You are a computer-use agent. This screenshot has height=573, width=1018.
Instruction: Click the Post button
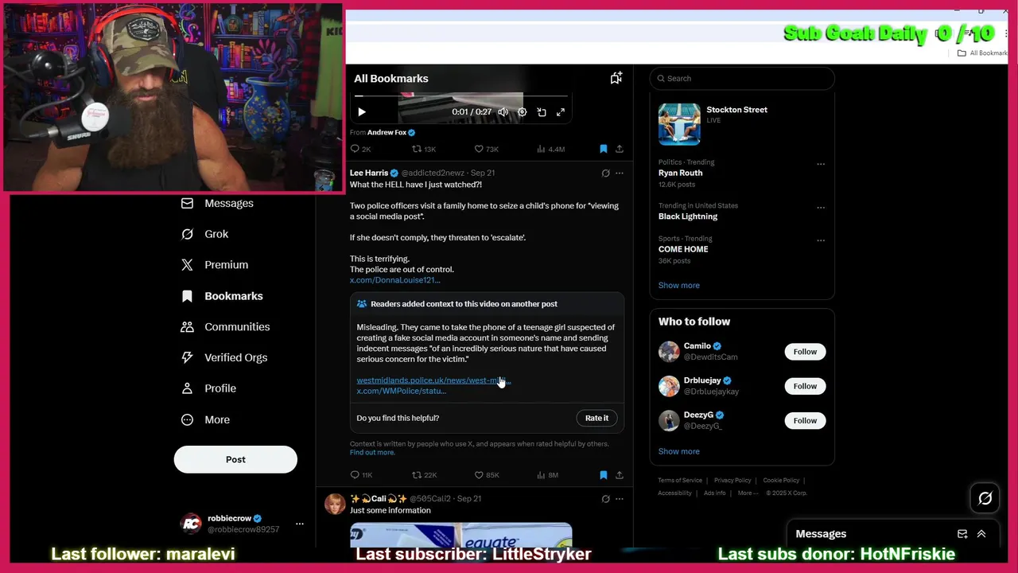(235, 459)
